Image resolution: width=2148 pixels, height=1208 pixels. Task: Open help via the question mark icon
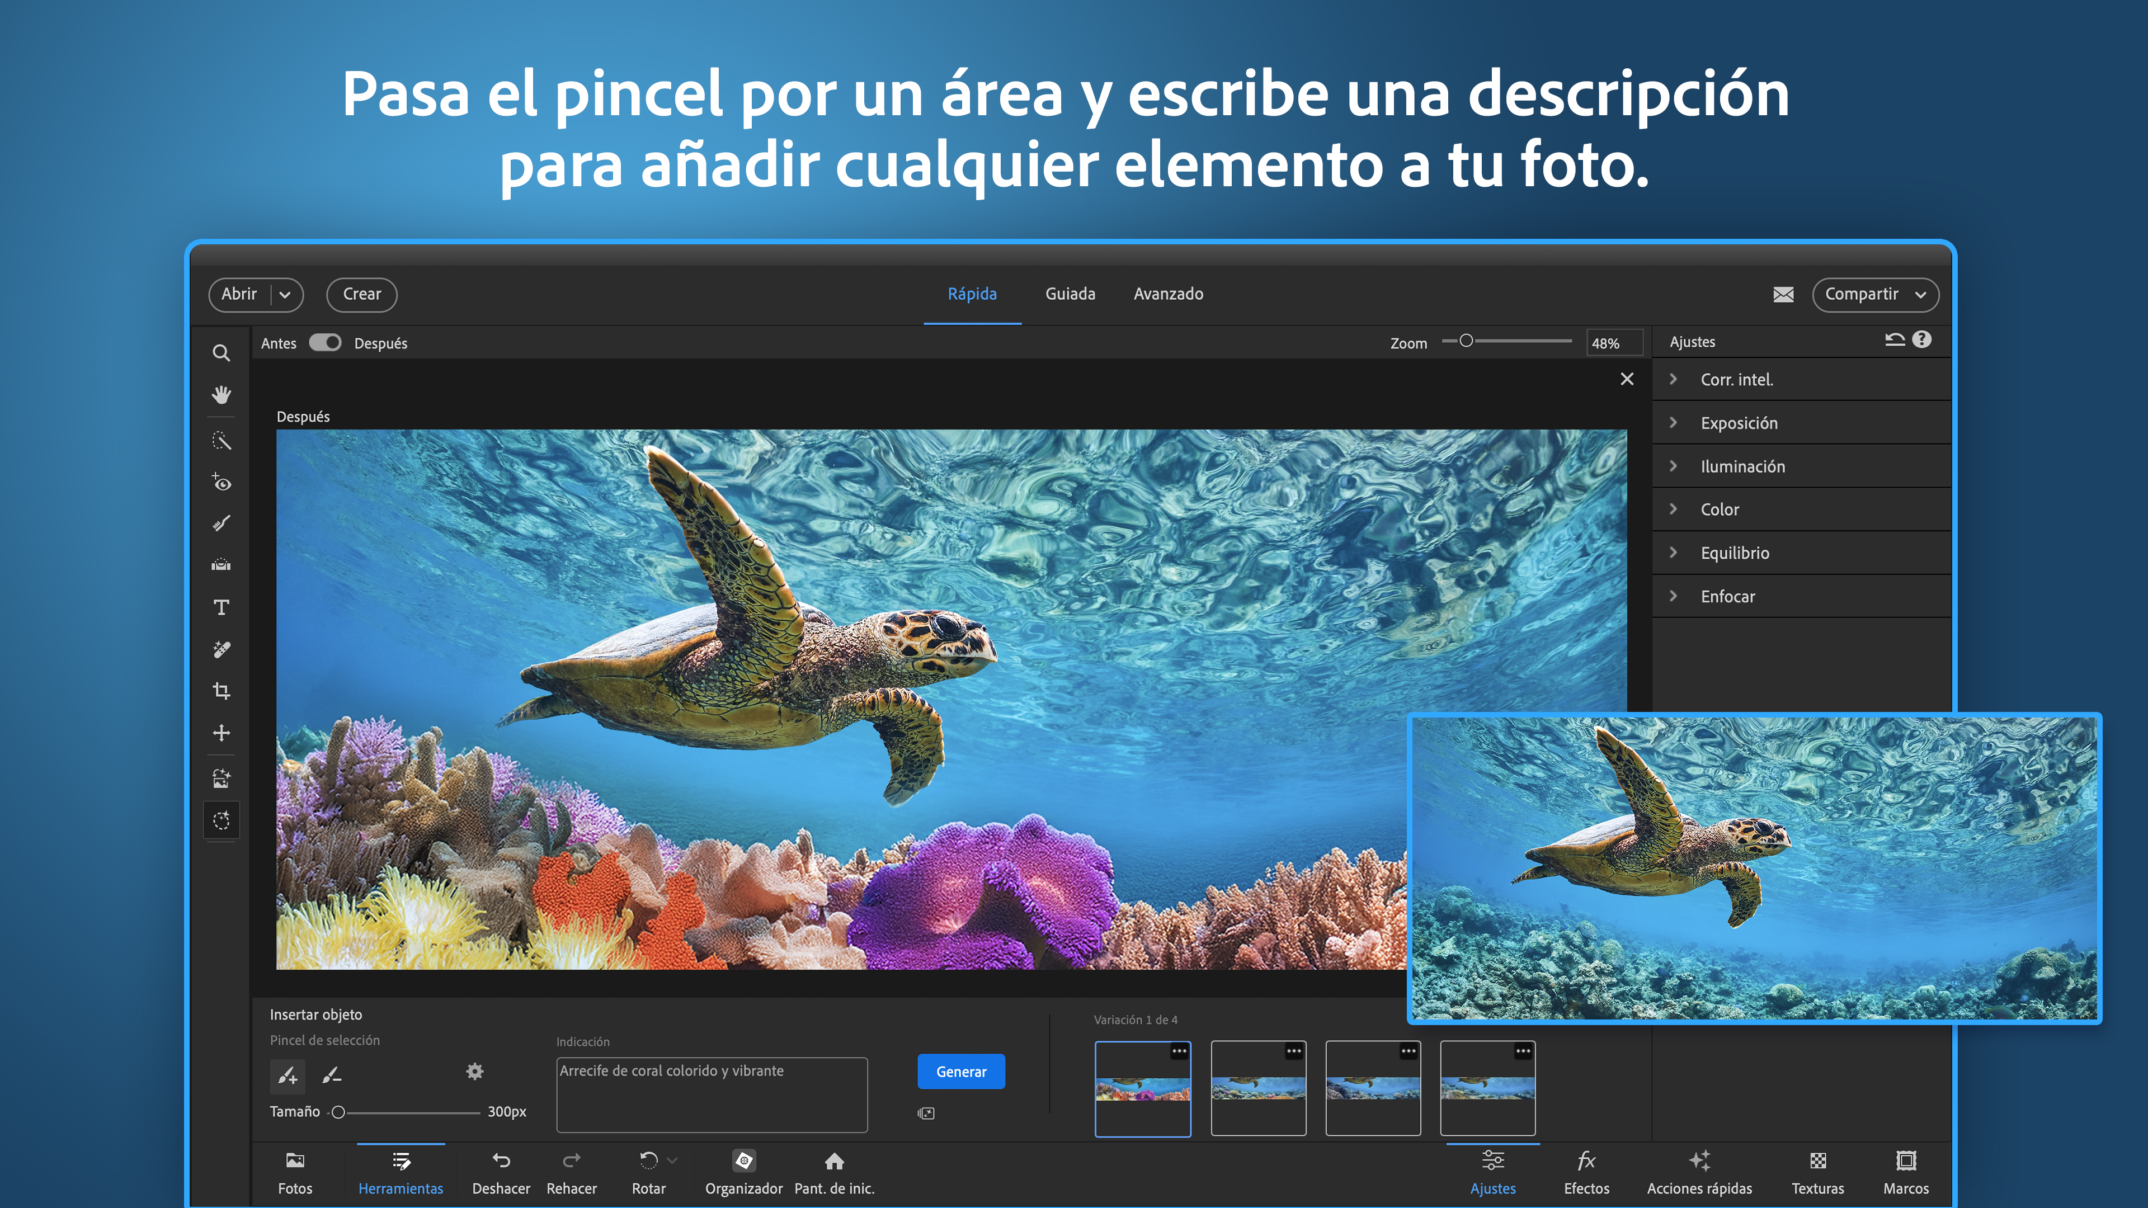1922,339
